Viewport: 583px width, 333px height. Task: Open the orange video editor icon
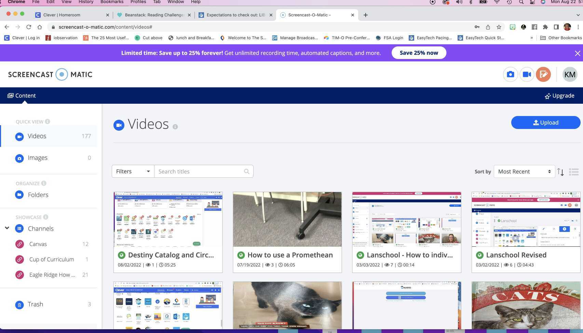tap(543, 74)
